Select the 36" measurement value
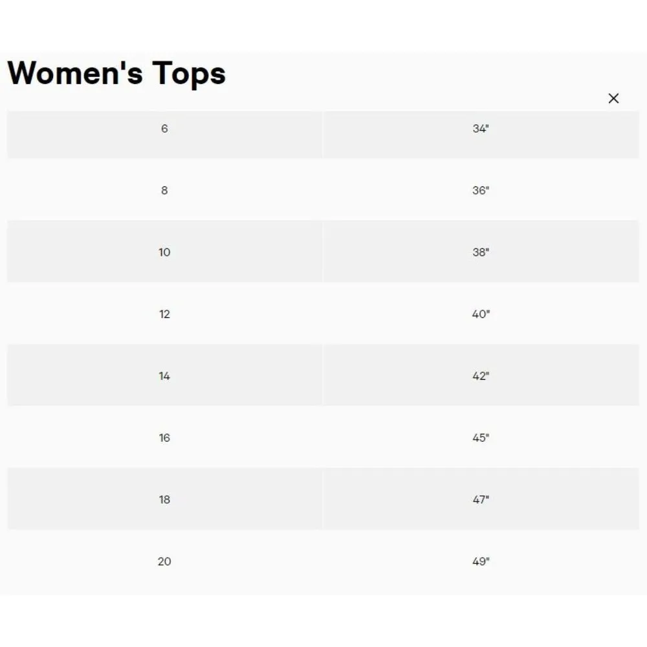Image resolution: width=647 pixels, height=647 pixels. (x=481, y=190)
